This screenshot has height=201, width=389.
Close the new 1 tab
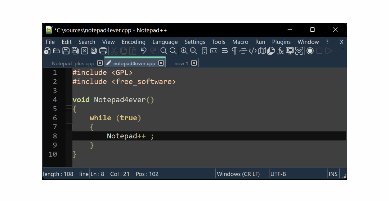tap(194, 63)
